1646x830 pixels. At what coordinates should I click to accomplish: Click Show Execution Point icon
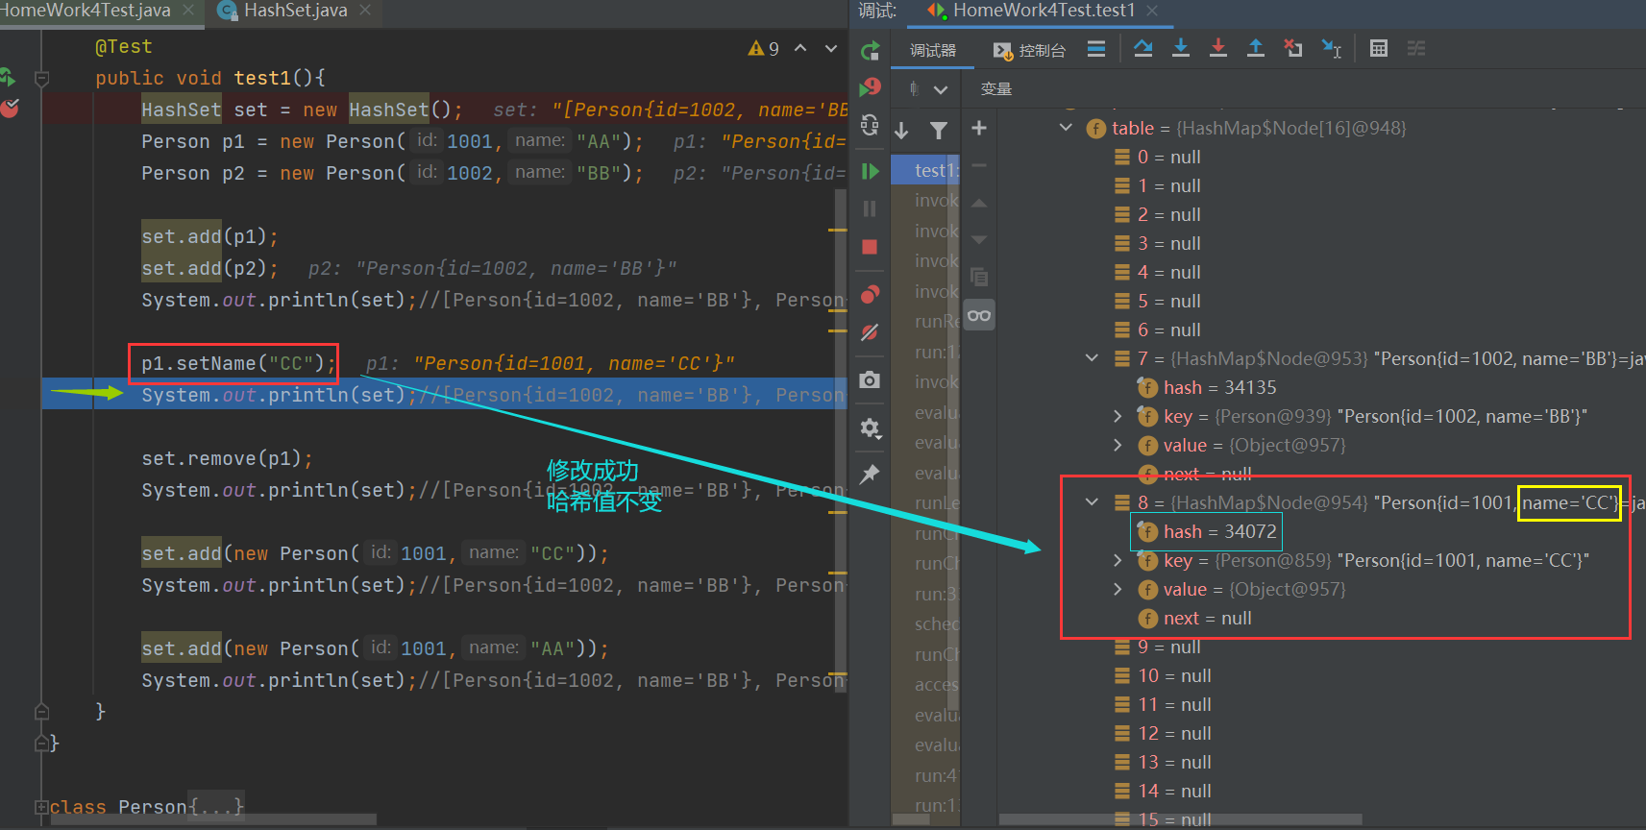1096,48
